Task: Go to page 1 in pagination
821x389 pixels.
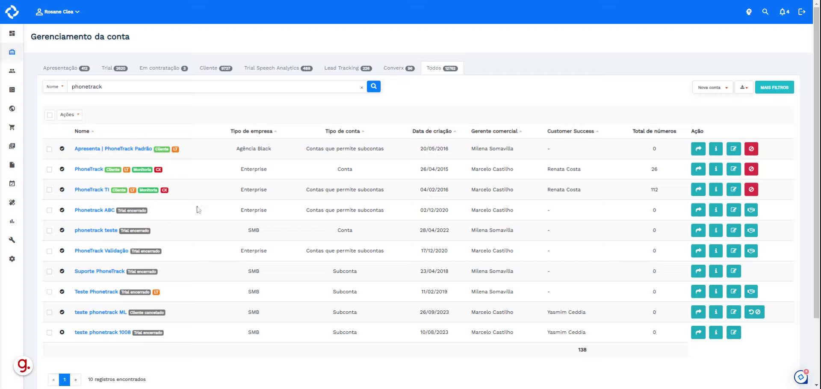Action: pos(65,380)
